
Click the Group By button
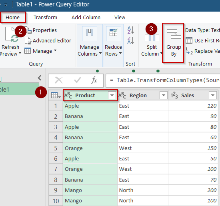pyautogui.click(x=173, y=43)
